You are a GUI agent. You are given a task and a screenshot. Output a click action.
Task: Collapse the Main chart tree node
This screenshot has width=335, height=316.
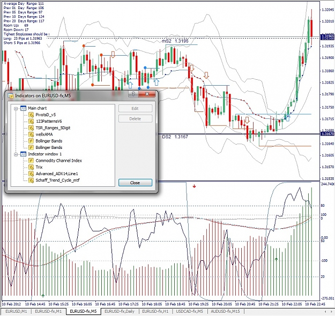(16, 109)
